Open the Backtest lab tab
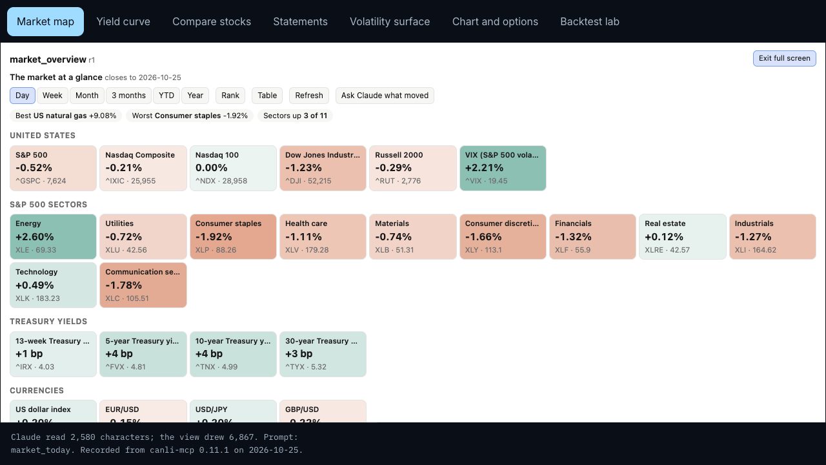 590,21
